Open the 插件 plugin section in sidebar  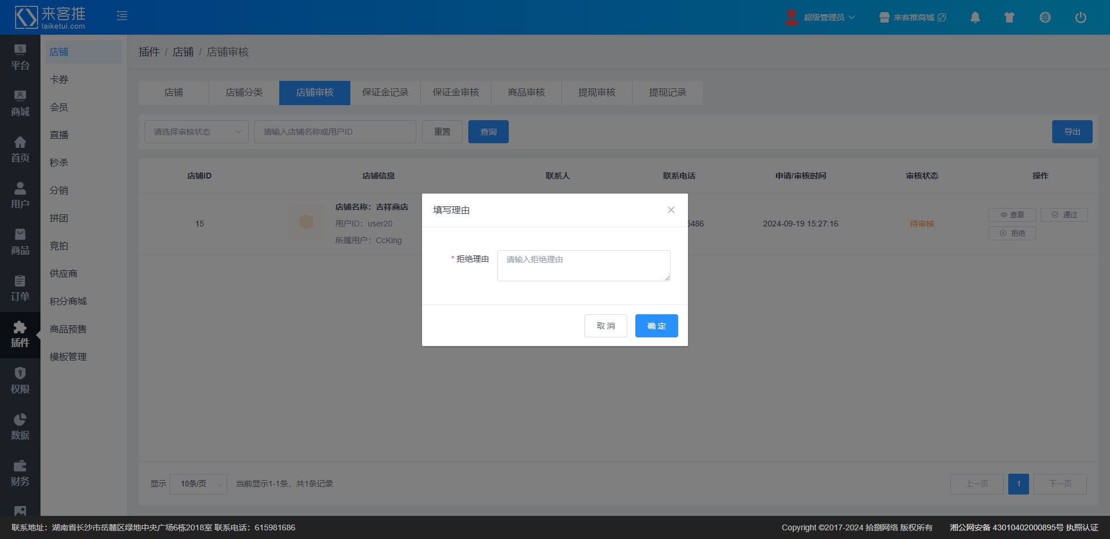(20, 334)
